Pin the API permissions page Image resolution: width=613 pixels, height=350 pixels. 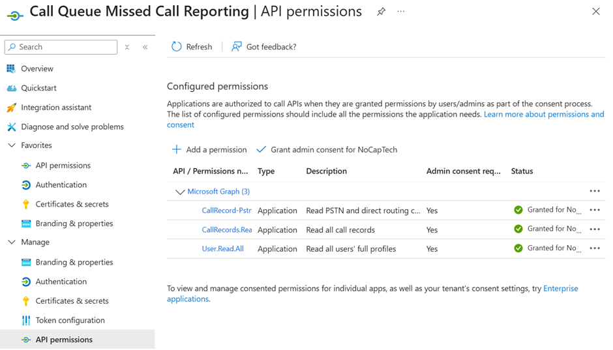tap(381, 12)
